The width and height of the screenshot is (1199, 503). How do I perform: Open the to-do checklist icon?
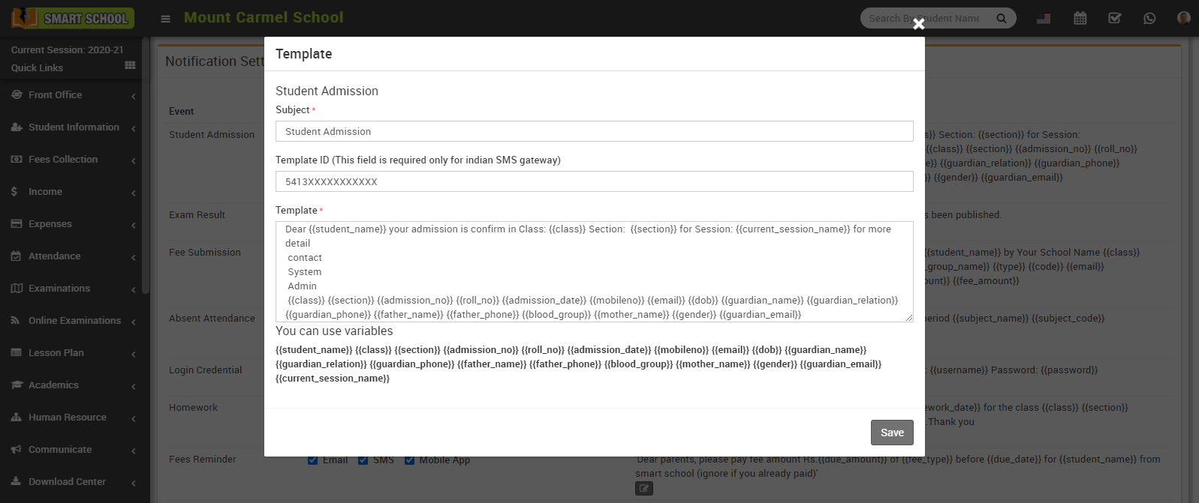tap(1114, 17)
